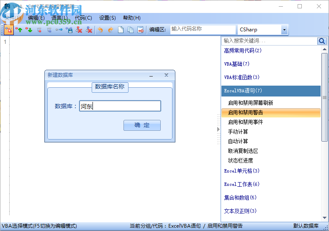
Task: Click the 确定 button in the dialog
Action: tap(142, 125)
